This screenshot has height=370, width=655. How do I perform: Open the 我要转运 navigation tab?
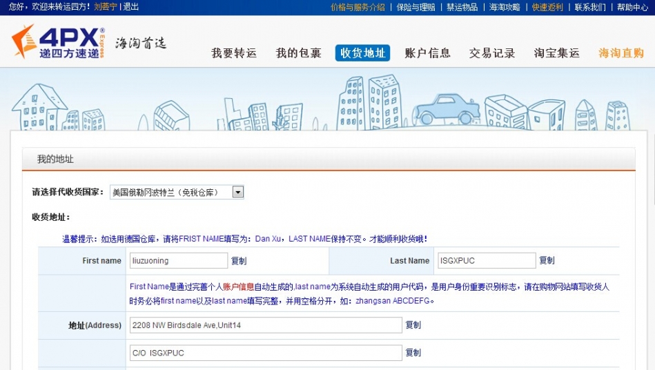coord(234,53)
